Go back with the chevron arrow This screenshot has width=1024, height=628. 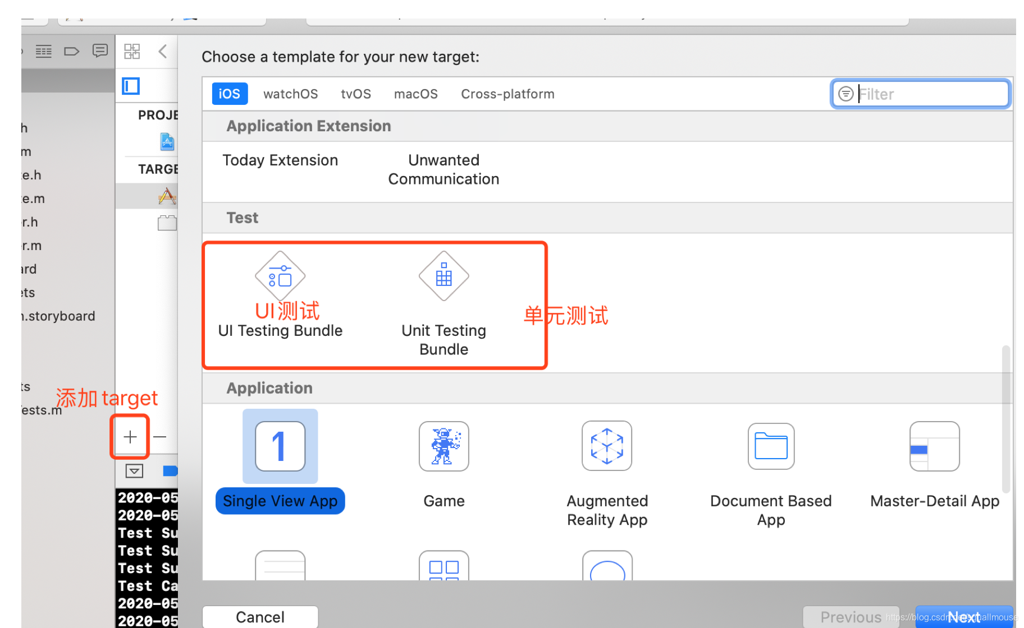[163, 52]
